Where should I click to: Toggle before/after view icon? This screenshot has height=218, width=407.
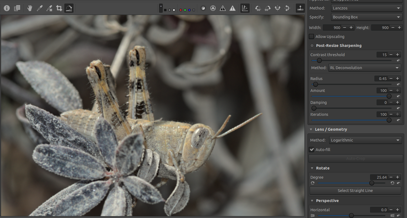click(17, 8)
